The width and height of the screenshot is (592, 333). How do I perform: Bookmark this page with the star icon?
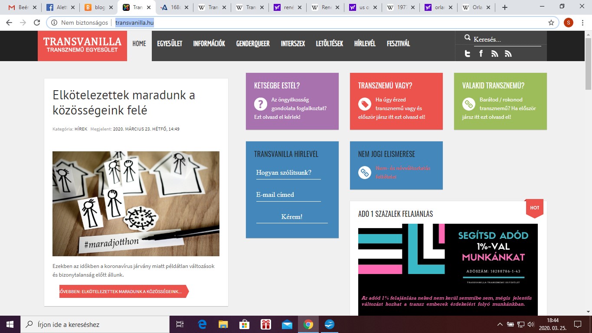(551, 23)
